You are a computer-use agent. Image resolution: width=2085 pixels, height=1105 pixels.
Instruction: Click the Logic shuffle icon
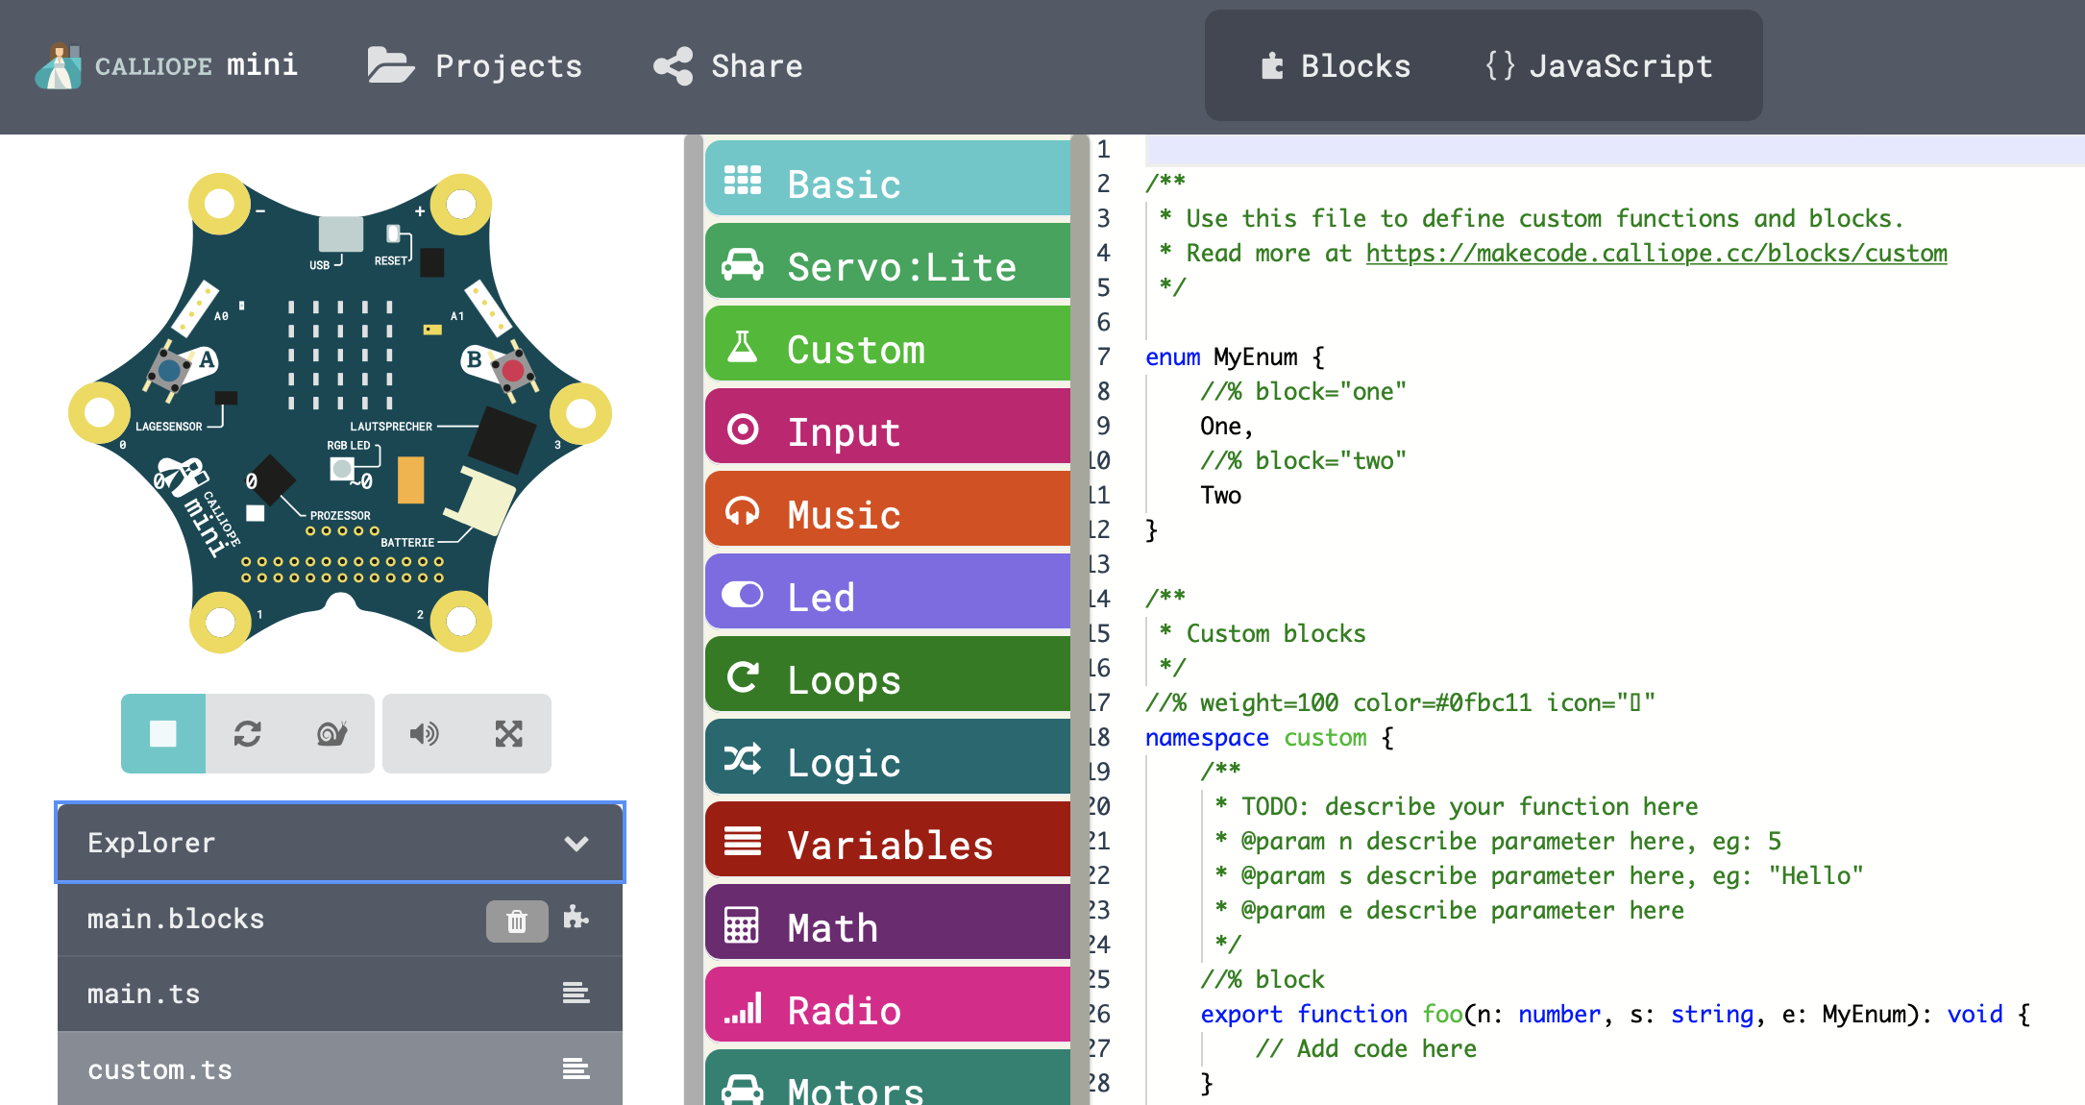[743, 759]
